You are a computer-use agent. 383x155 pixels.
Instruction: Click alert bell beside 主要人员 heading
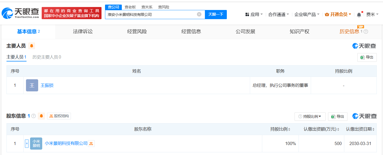coord(32,46)
